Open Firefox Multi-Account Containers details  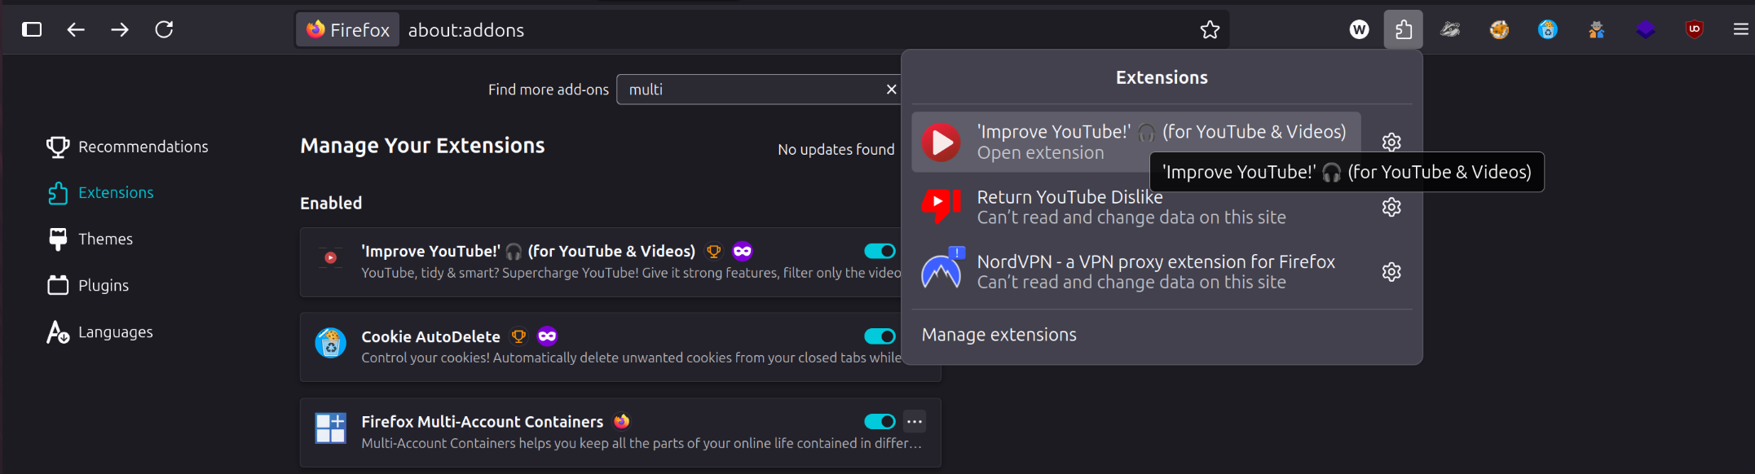(482, 422)
